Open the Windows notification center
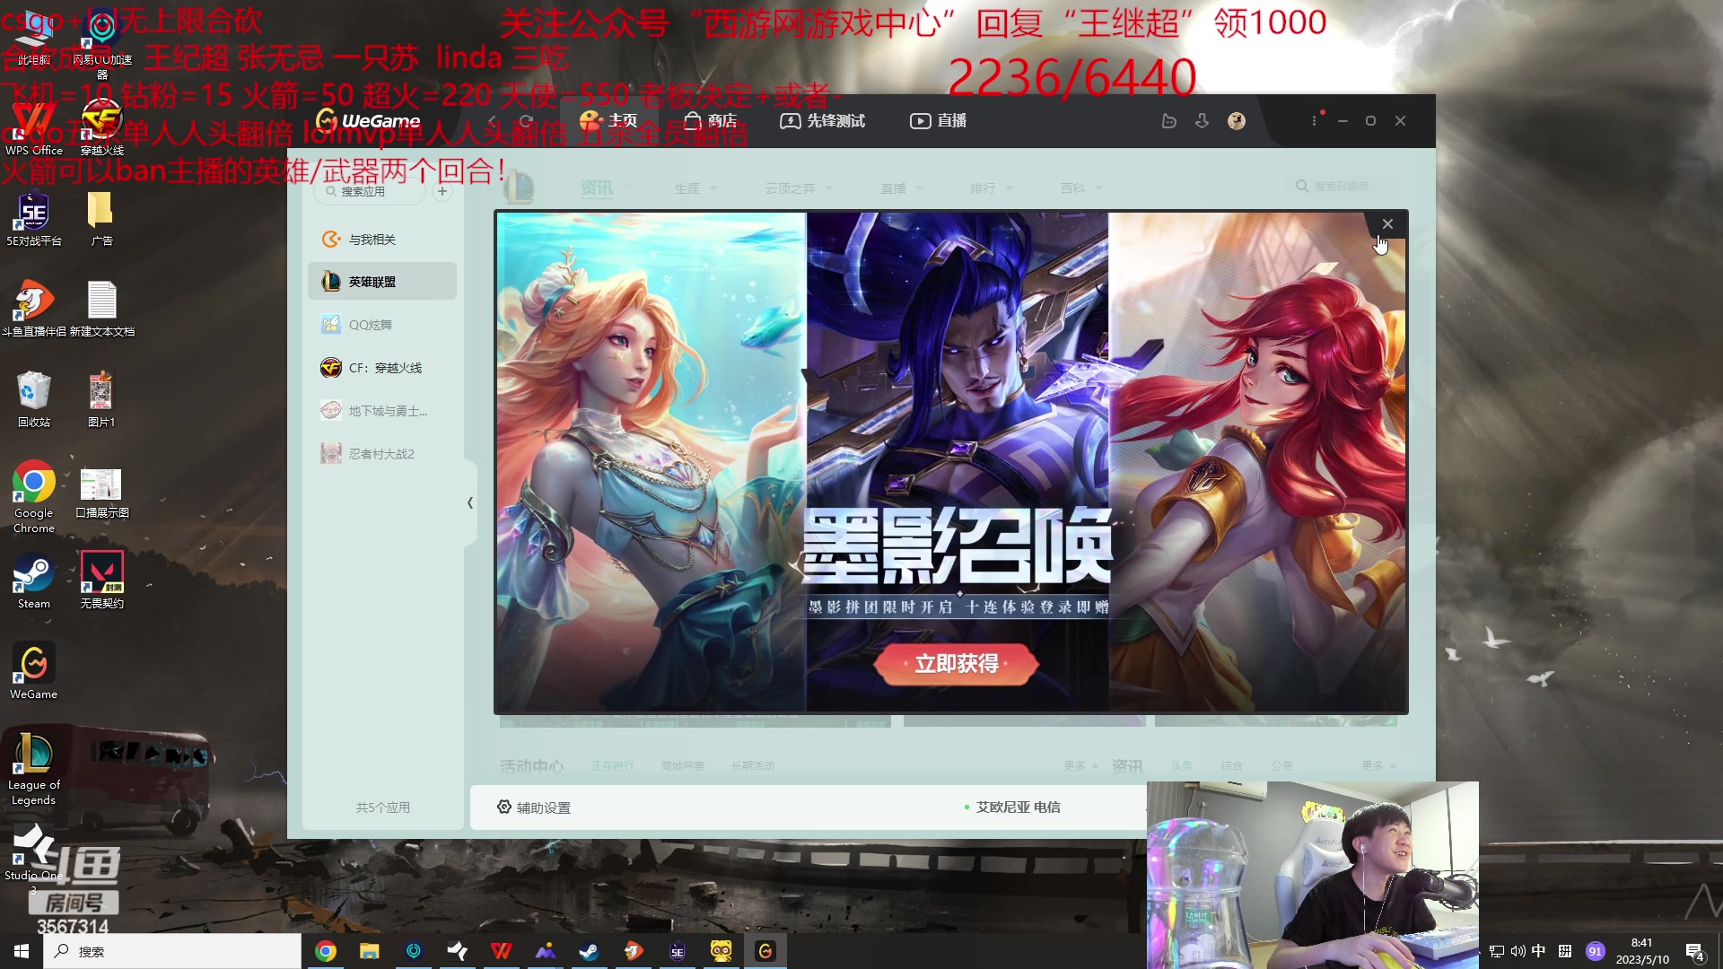1723x969 pixels. click(1695, 952)
